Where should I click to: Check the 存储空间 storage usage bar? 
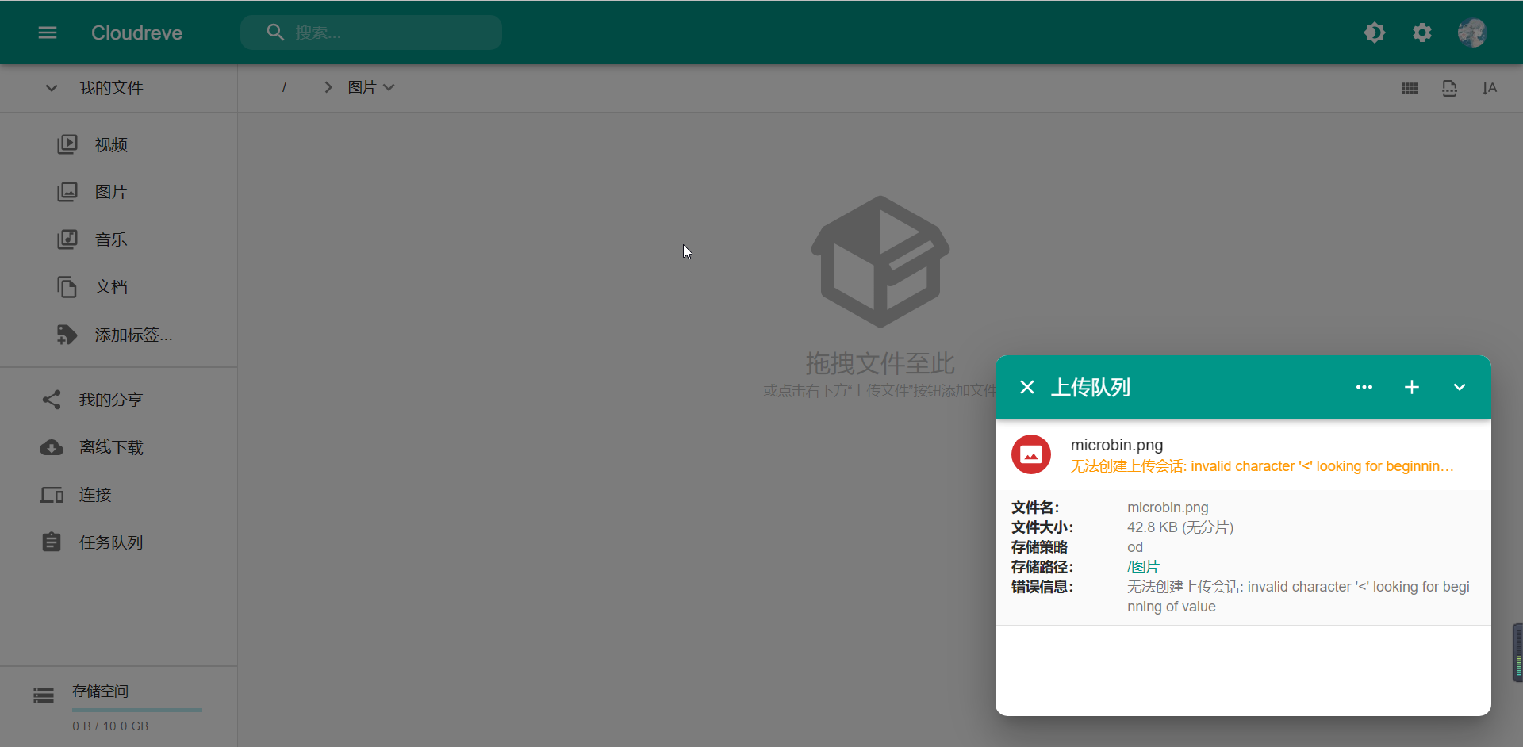(135, 709)
